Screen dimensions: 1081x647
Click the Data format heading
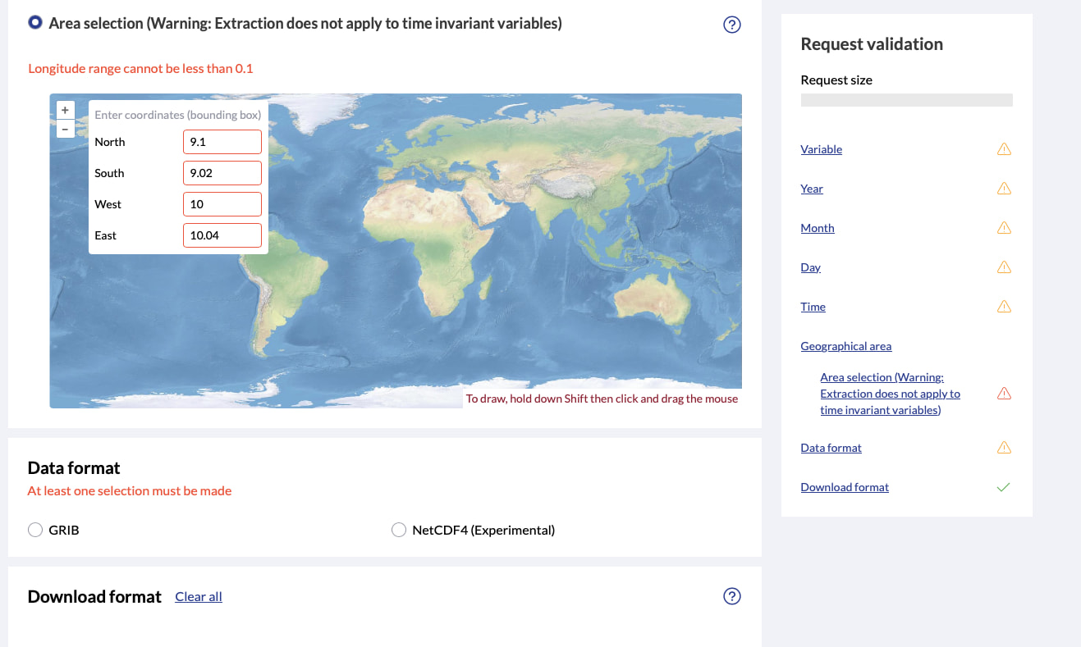pos(74,468)
